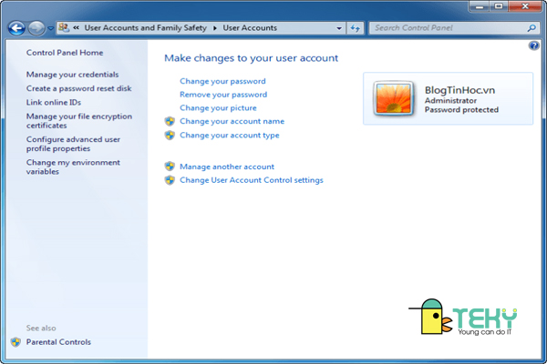Go back with the Back arrow button
Screen dimensions: 547x364
click(16, 28)
